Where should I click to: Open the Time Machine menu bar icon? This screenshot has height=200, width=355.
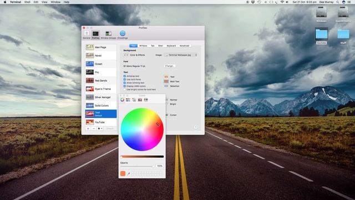tap(259, 2)
